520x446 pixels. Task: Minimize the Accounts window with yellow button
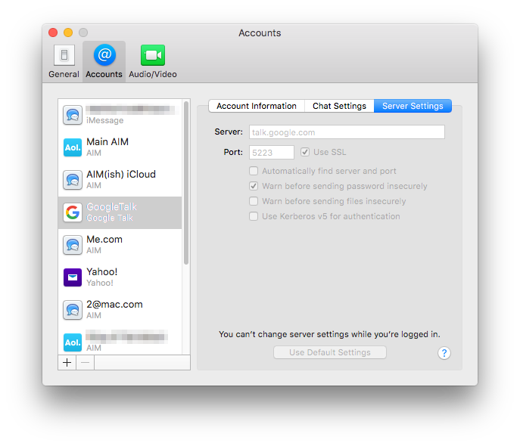pos(68,33)
